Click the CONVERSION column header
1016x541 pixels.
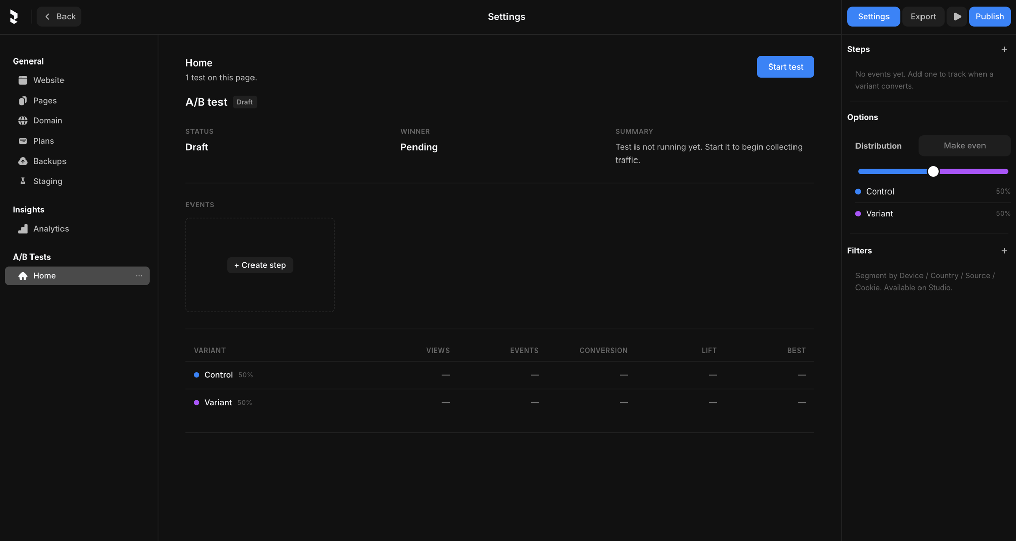tap(604, 351)
